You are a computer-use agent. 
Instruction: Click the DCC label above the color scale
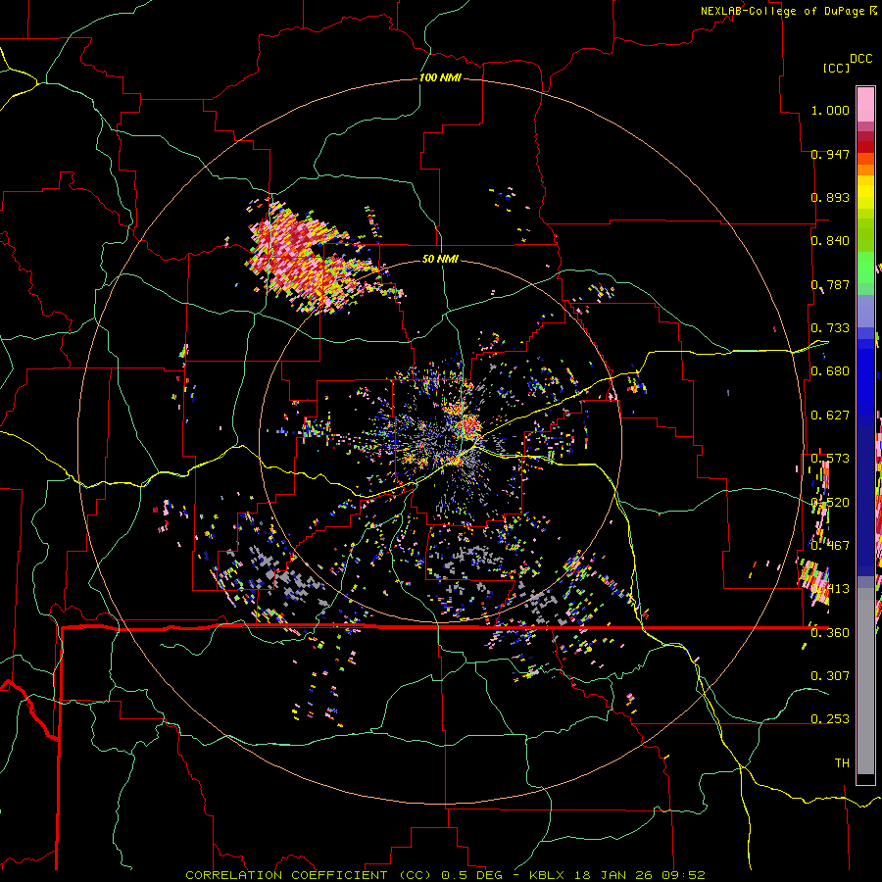(860, 58)
